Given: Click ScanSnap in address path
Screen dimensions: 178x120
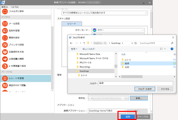Looking at the screenshot, I should pyautogui.click(x=116, y=43).
